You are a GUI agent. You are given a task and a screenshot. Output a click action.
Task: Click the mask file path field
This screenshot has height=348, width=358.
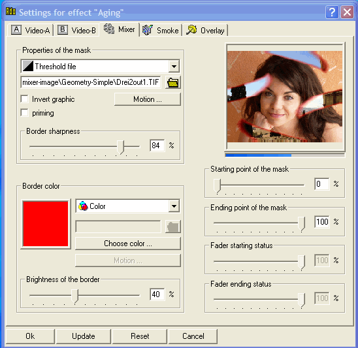pyautogui.click(x=91, y=82)
